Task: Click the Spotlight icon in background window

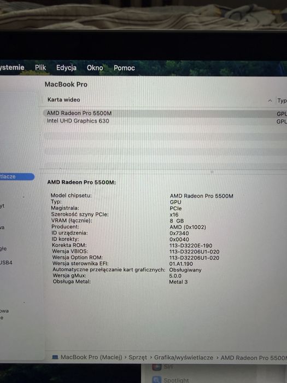Action: (157, 380)
